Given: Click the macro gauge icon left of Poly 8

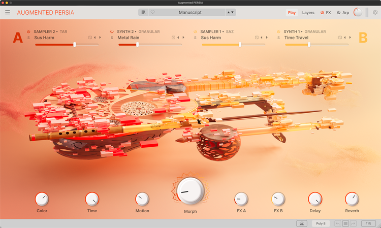Looking at the screenshot, I should pyautogui.click(x=302, y=223).
